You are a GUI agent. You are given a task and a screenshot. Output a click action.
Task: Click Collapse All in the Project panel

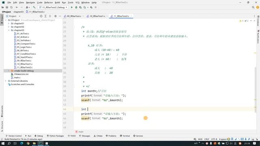click(50, 16)
